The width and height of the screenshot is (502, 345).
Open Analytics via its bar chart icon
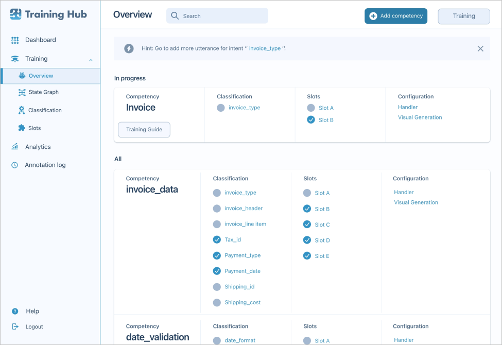click(x=15, y=147)
